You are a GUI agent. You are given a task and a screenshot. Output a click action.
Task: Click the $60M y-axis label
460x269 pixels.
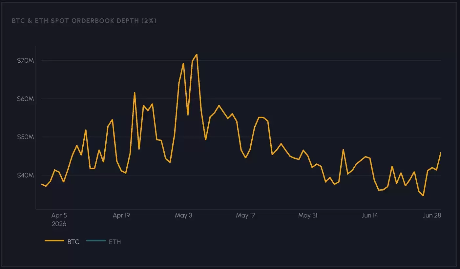[25, 99]
